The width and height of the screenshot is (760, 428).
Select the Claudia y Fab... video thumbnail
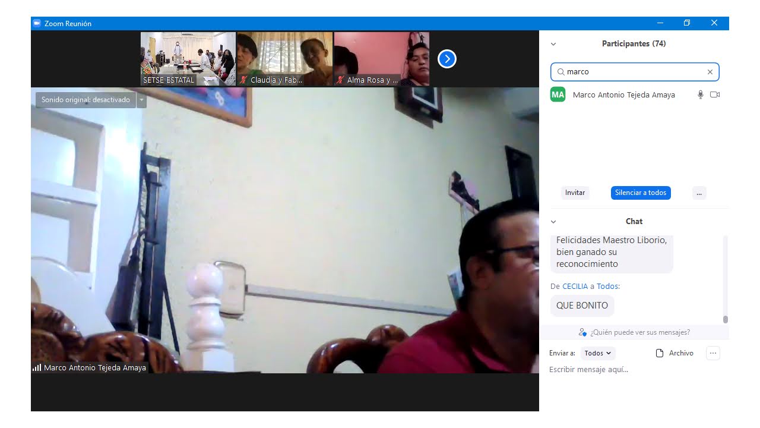pos(284,59)
